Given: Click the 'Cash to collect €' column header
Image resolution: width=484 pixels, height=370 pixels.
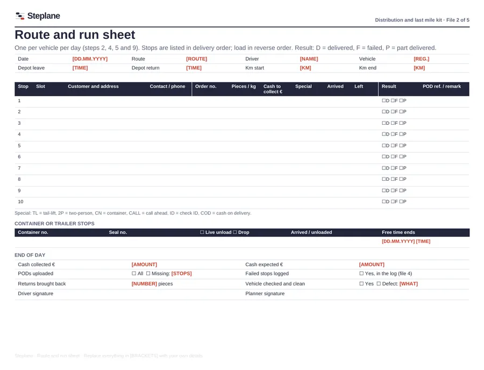Looking at the screenshot, I should (x=273, y=89).
